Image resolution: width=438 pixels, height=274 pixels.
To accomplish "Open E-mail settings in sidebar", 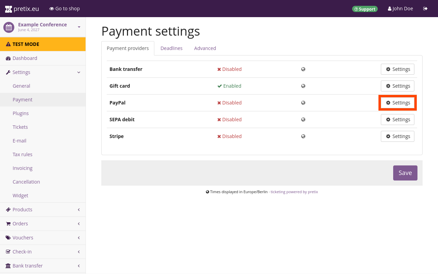I will pos(43,141).
